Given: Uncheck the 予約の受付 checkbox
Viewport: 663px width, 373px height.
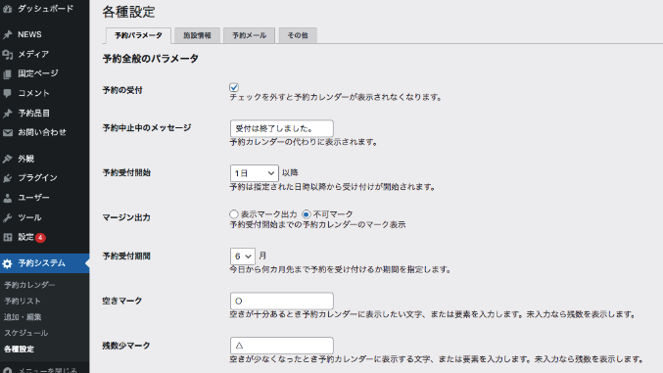Looking at the screenshot, I should click(x=234, y=87).
